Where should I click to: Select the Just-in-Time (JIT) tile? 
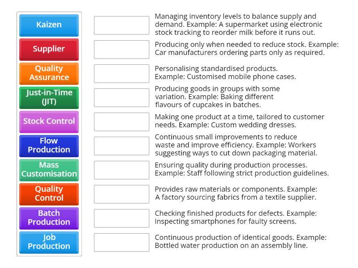(x=49, y=97)
